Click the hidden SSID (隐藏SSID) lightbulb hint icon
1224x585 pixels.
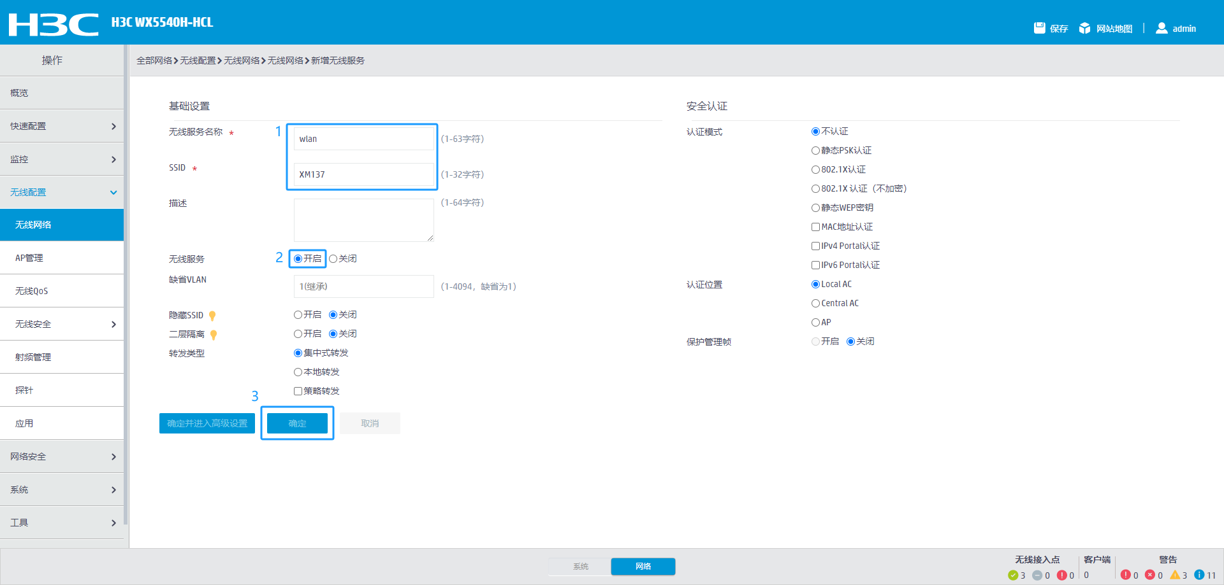(212, 316)
